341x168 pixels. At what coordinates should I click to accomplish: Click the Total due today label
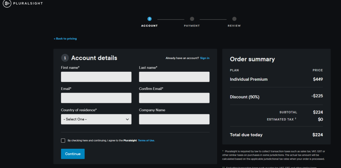tap(246, 135)
